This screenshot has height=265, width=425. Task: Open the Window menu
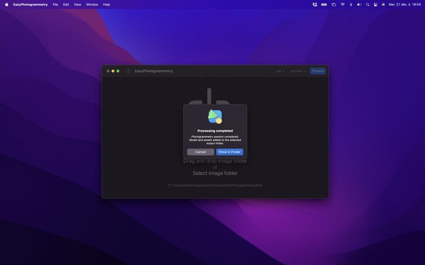coord(92,4)
